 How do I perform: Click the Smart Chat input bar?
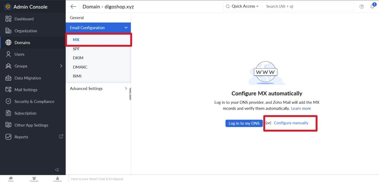[224, 179]
